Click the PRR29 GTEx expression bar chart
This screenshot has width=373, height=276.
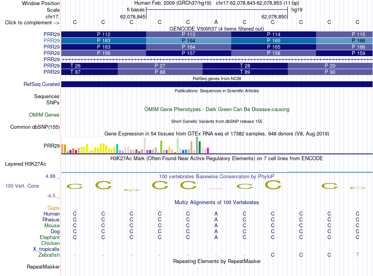coord(135,145)
